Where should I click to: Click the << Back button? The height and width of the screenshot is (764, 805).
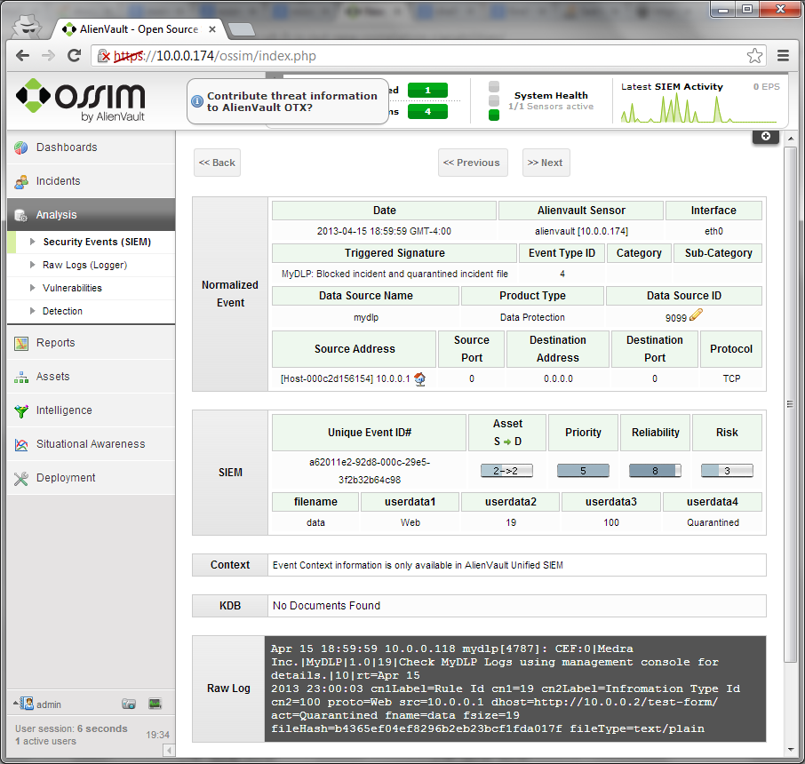click(217, 163)
